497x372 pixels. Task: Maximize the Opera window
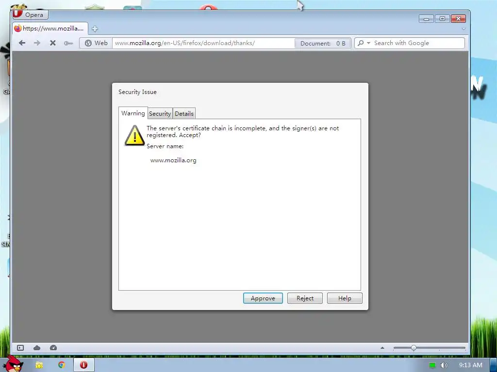(442, 19)
